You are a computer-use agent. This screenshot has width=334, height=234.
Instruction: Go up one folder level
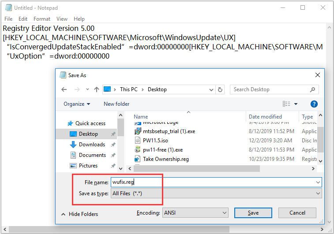(97, 89)
